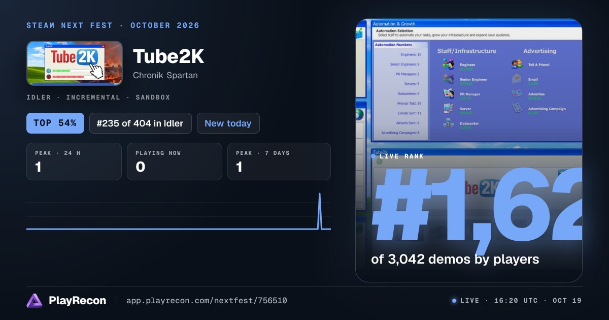Open the Tube2K game capsule thumbnail
609x320 pixels.
pos(75,63)
